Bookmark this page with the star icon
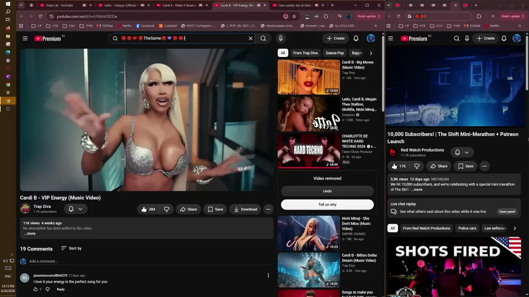The width and height of the screenshot is (529, 297). click(x=294, y=16)
